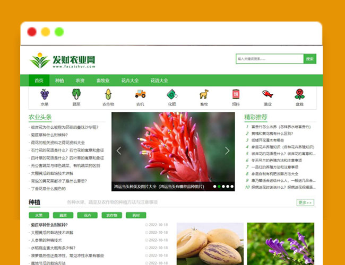Image resolution: width=345 pixels, height=265 pixels.
Task: Open the 农机 tractor icon
Action: (140, 94)
